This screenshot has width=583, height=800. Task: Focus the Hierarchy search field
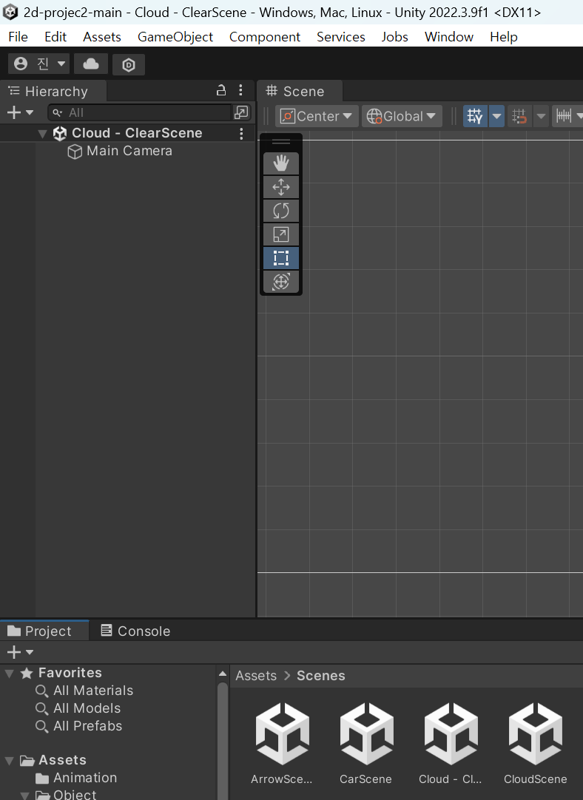coord(141,112)
